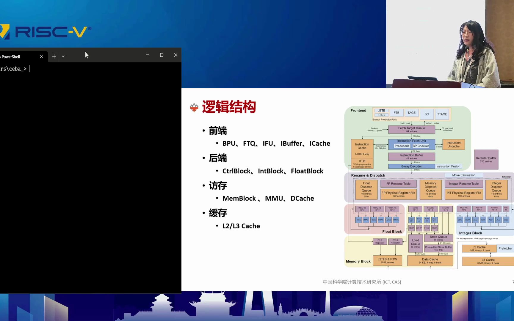Click the INT Physical Register File box
Viewport: 514px width, 321px height.
tap(464, 194)
